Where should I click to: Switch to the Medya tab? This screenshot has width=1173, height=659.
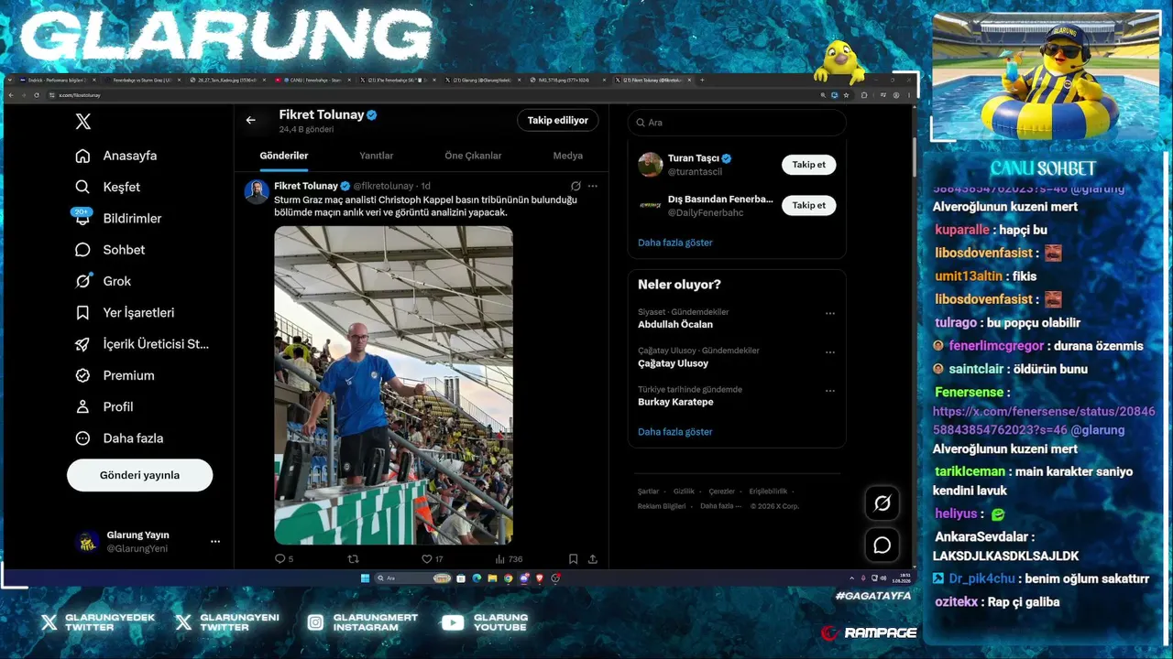(568, 156)
